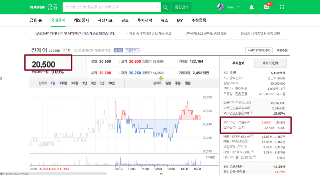The height and width of the screenshot is (175, 320).
Task: Open the 투자전략 menu
Action: click(x=145, y=20)
